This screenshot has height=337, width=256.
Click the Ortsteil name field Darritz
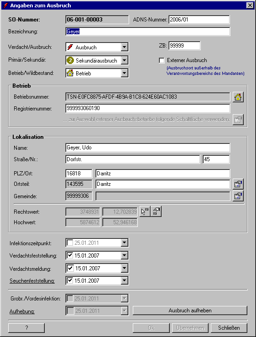(163, 184)
